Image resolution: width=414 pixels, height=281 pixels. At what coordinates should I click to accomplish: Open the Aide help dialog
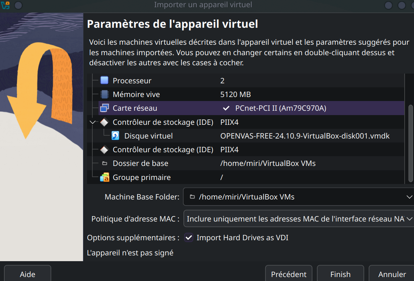(27, 274)
